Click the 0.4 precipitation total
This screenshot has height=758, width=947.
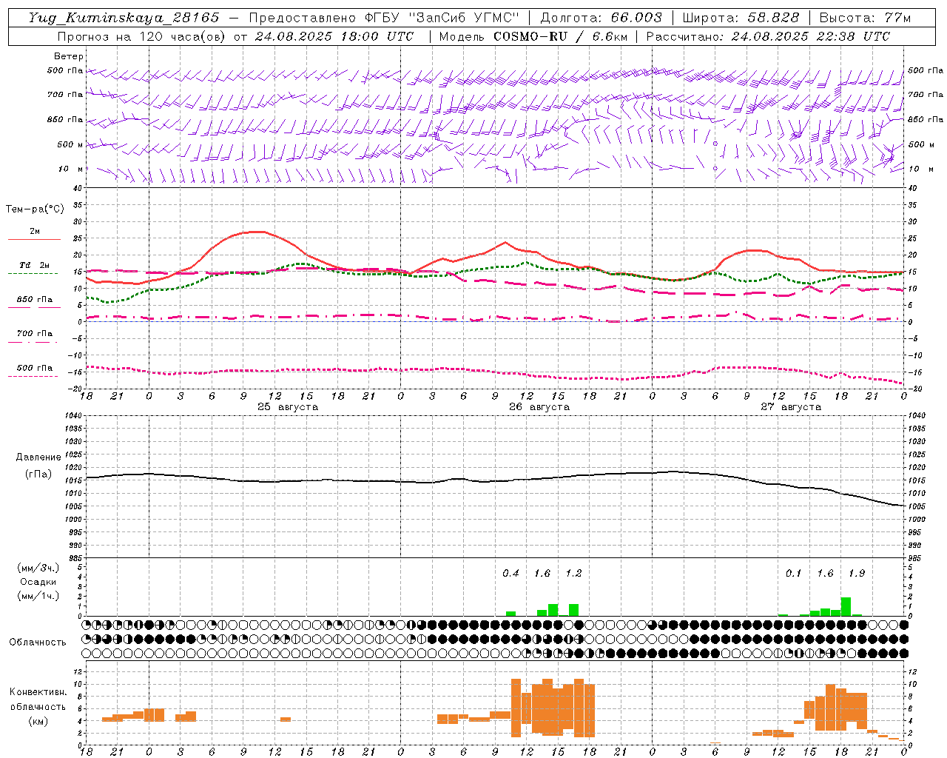pos(510,573)
